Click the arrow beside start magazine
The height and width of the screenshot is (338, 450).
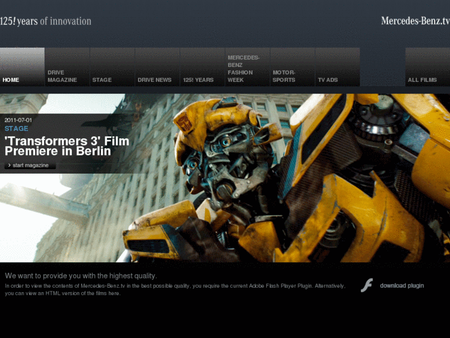[x=9, y=166]
